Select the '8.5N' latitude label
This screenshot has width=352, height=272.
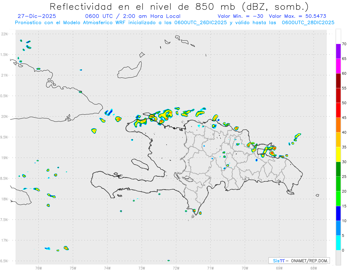pyautogui.click(x=4, y=178)
